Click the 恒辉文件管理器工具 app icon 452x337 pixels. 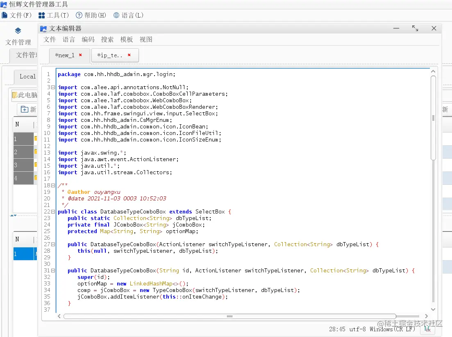[4, 4]
